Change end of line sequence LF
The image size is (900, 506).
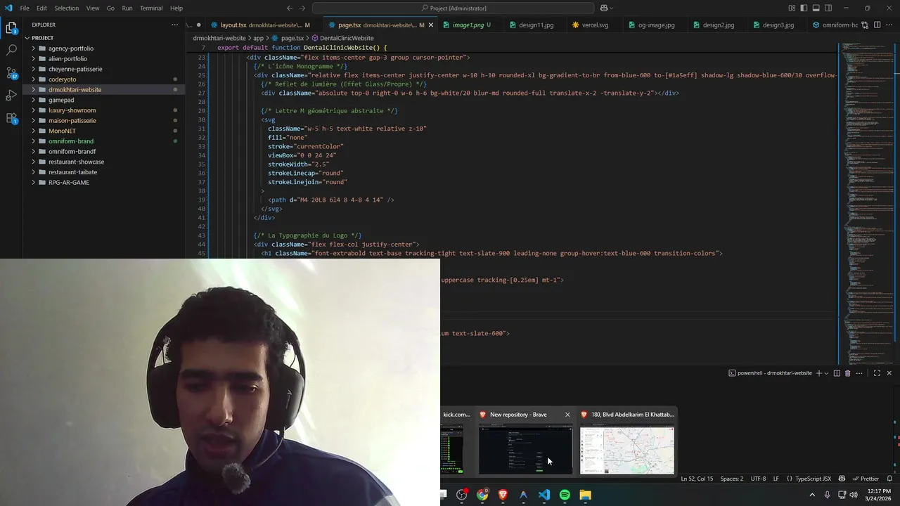(x=776, y=479)
